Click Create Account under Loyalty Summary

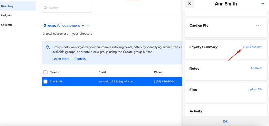(252, 47)
